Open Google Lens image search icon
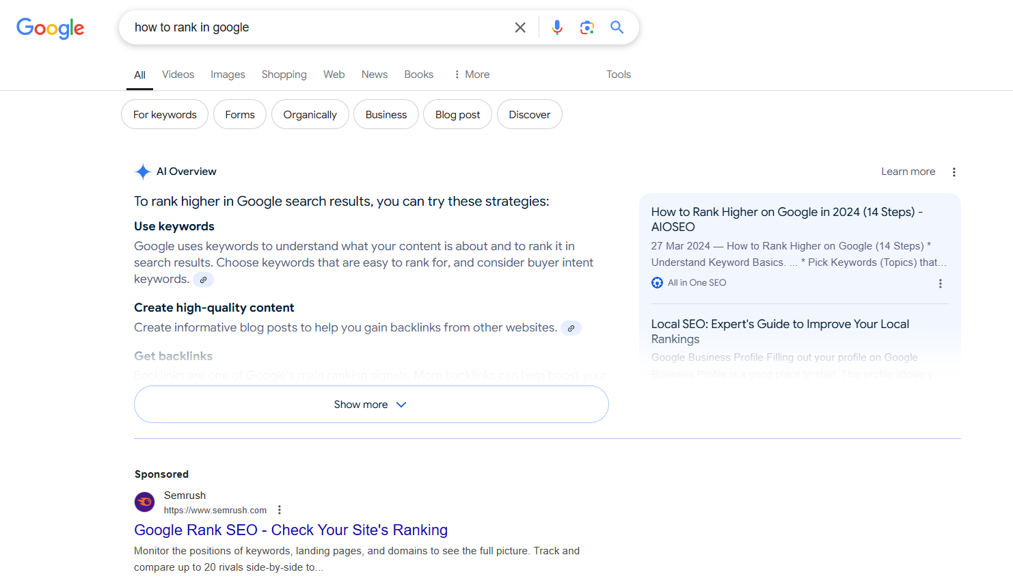 click(x=587, y=27)
